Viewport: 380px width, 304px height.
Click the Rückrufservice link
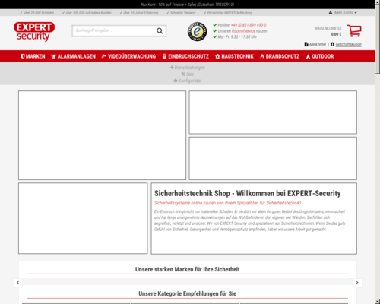pos(243,31)
